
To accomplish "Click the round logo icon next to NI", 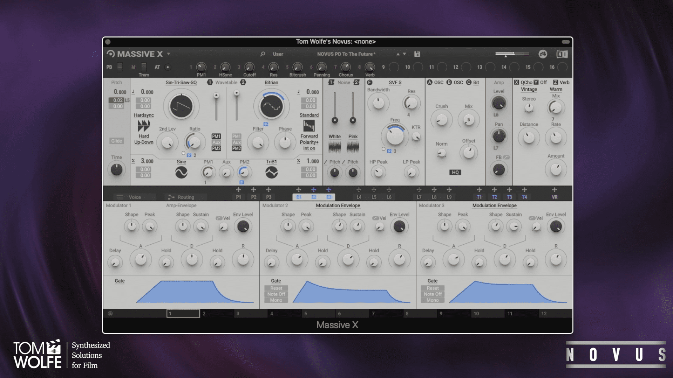I will tap(543, 54).
